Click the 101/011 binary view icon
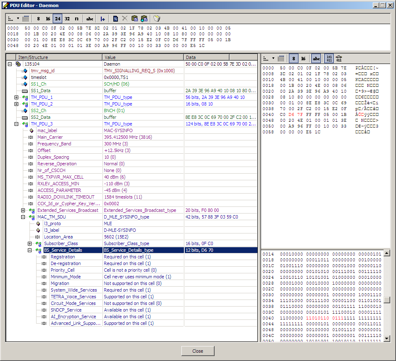 [x=329, y=59]
